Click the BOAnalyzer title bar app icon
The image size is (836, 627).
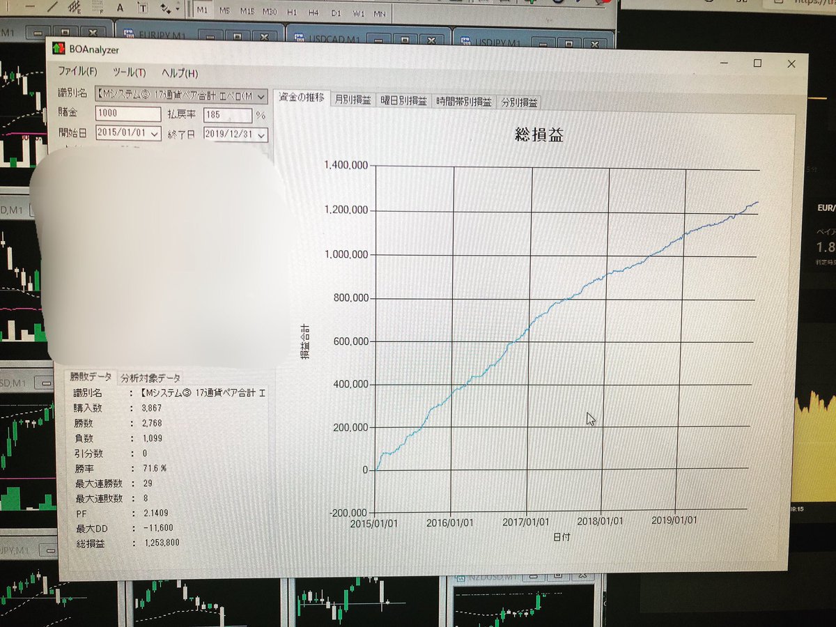(59, 49)
